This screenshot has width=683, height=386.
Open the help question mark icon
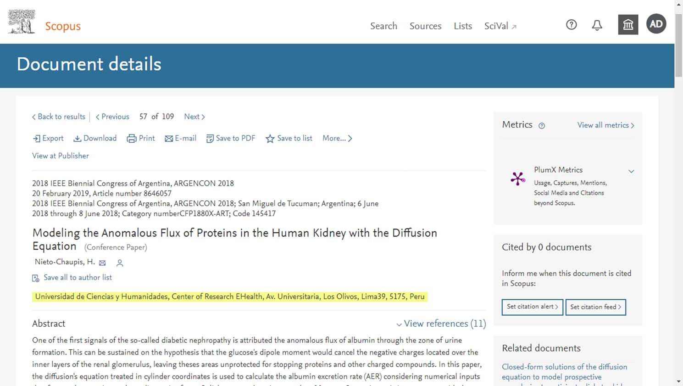click(571, 25)
